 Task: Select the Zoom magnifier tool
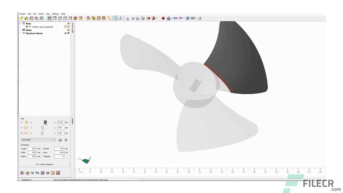point(109,18)
